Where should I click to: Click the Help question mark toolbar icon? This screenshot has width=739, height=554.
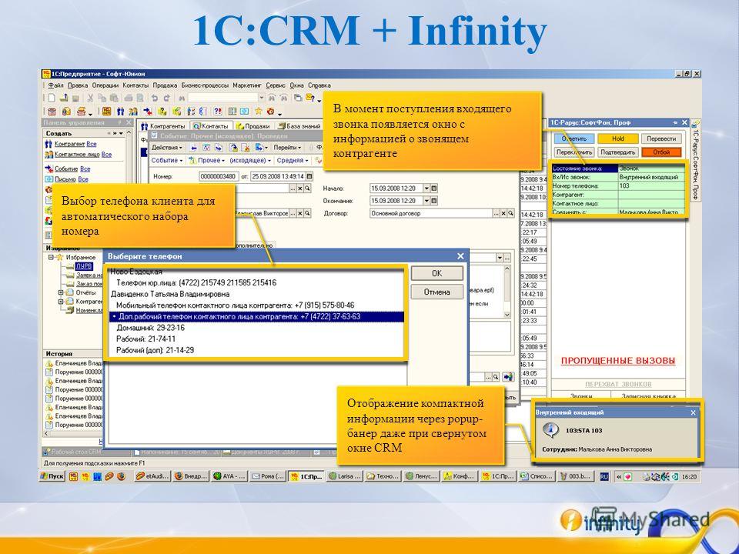(310, 98)
